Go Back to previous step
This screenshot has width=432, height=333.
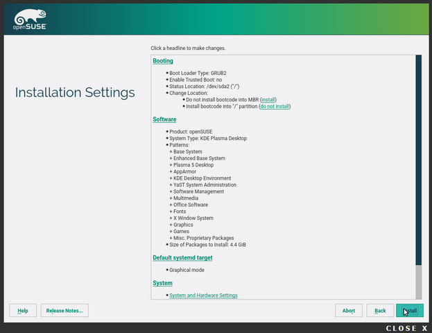[380, 311]
